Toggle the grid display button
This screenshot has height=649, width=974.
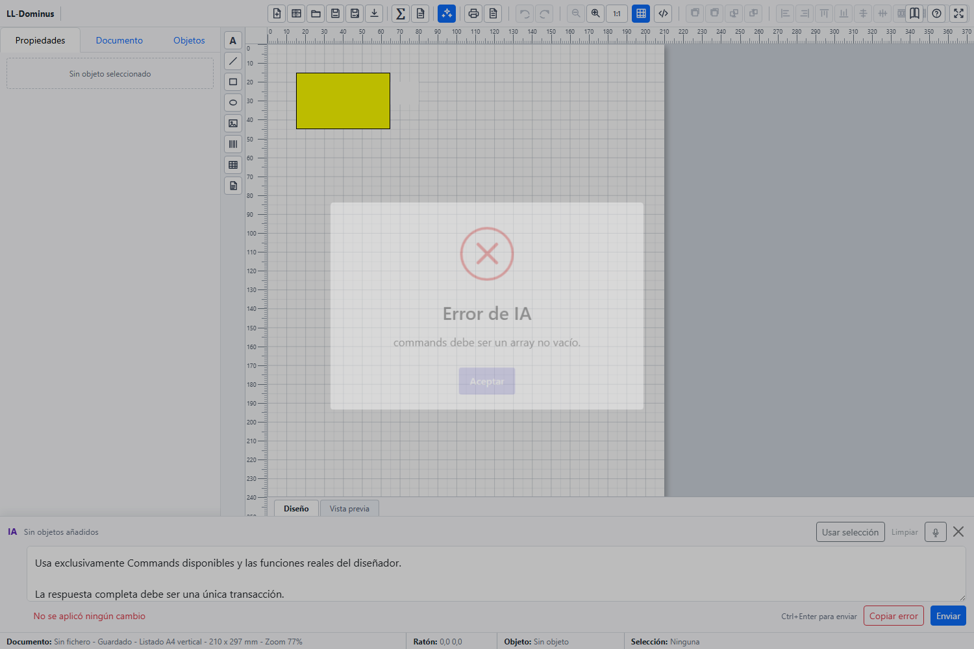click(x=641, y=14)
